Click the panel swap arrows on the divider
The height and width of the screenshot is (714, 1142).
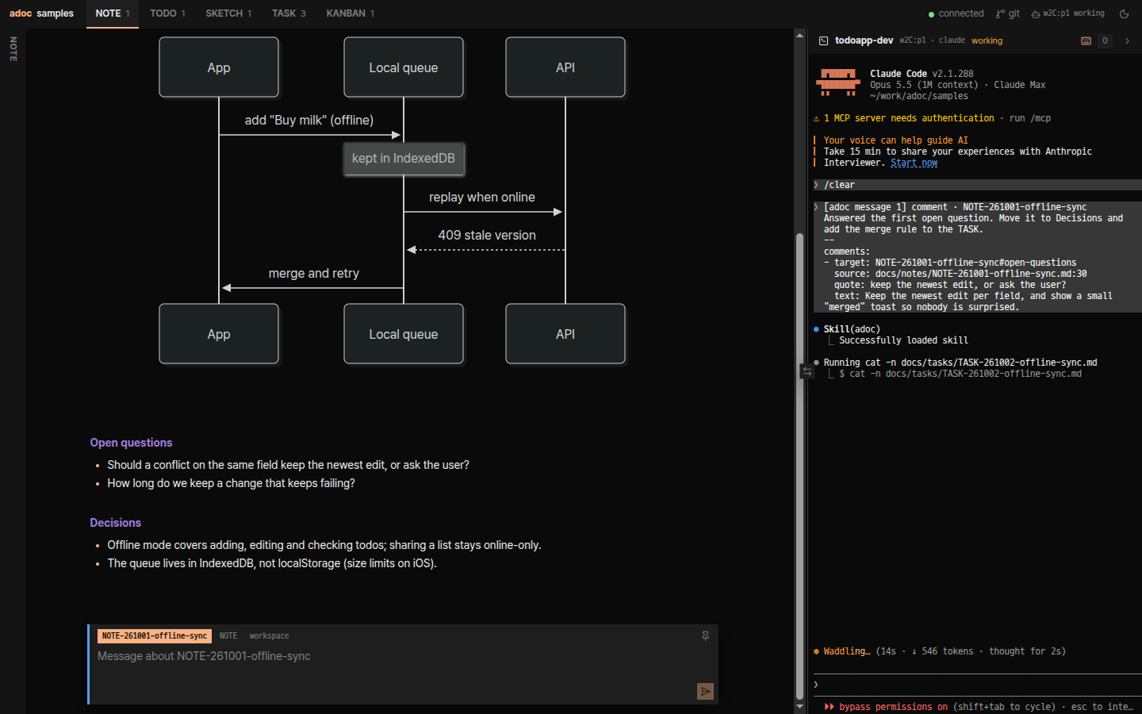[x=807, y=370]
